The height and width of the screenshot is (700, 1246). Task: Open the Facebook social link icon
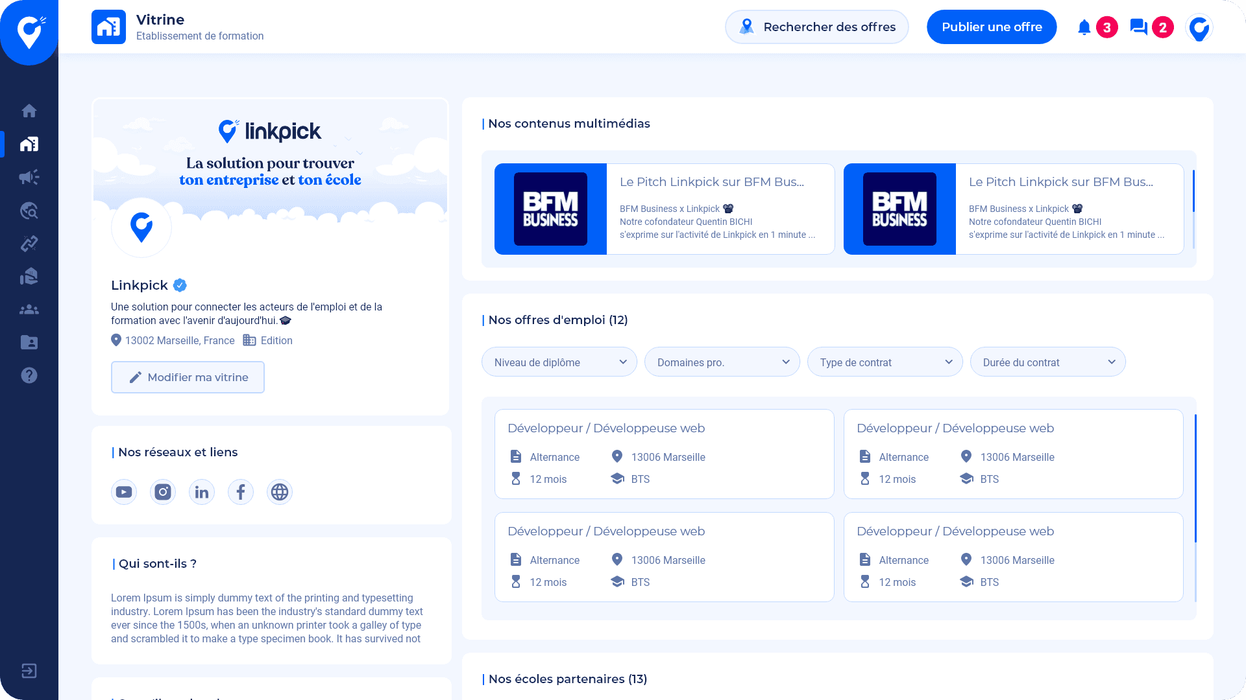pos(241,492)
